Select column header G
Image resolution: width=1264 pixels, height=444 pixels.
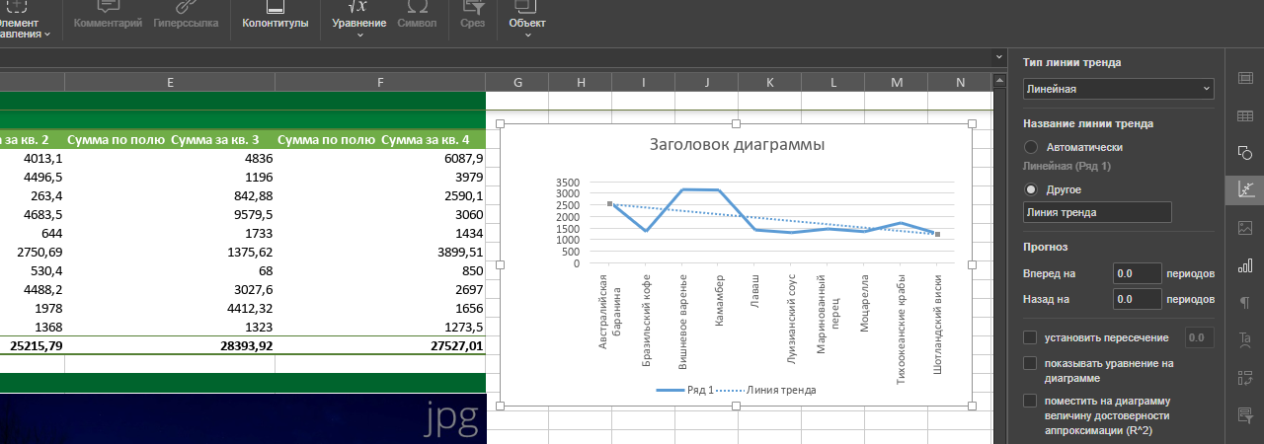(x=517, y=83)
